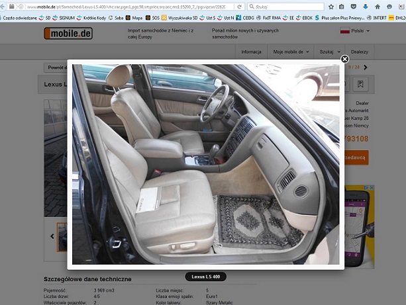Expand the Moje mobile.de menu
406x305 pixels.
click(291, 52)
